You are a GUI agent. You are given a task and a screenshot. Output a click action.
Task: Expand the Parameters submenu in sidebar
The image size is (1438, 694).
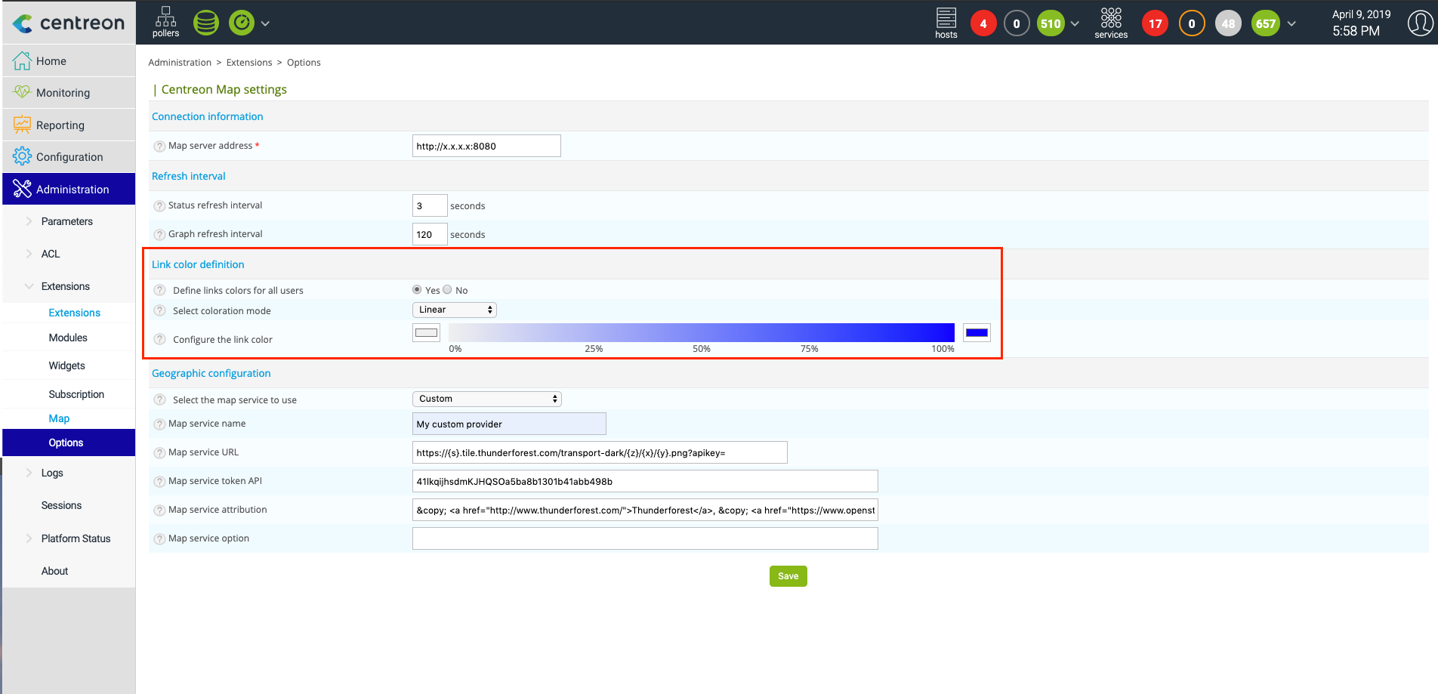[29, 221]
